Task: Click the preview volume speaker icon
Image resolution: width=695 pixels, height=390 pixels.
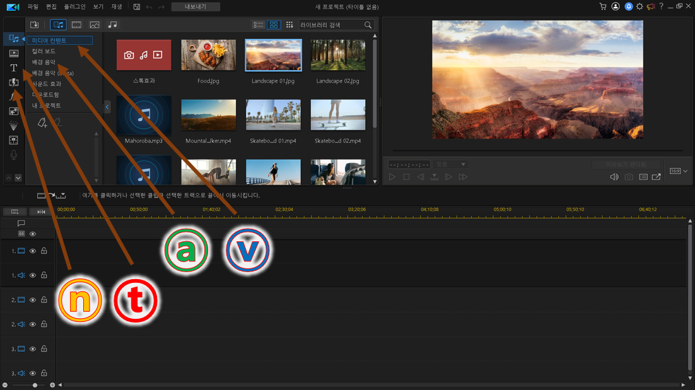Action: [x=614, y=177]
